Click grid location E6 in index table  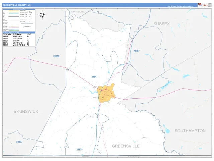pos(28,43)
